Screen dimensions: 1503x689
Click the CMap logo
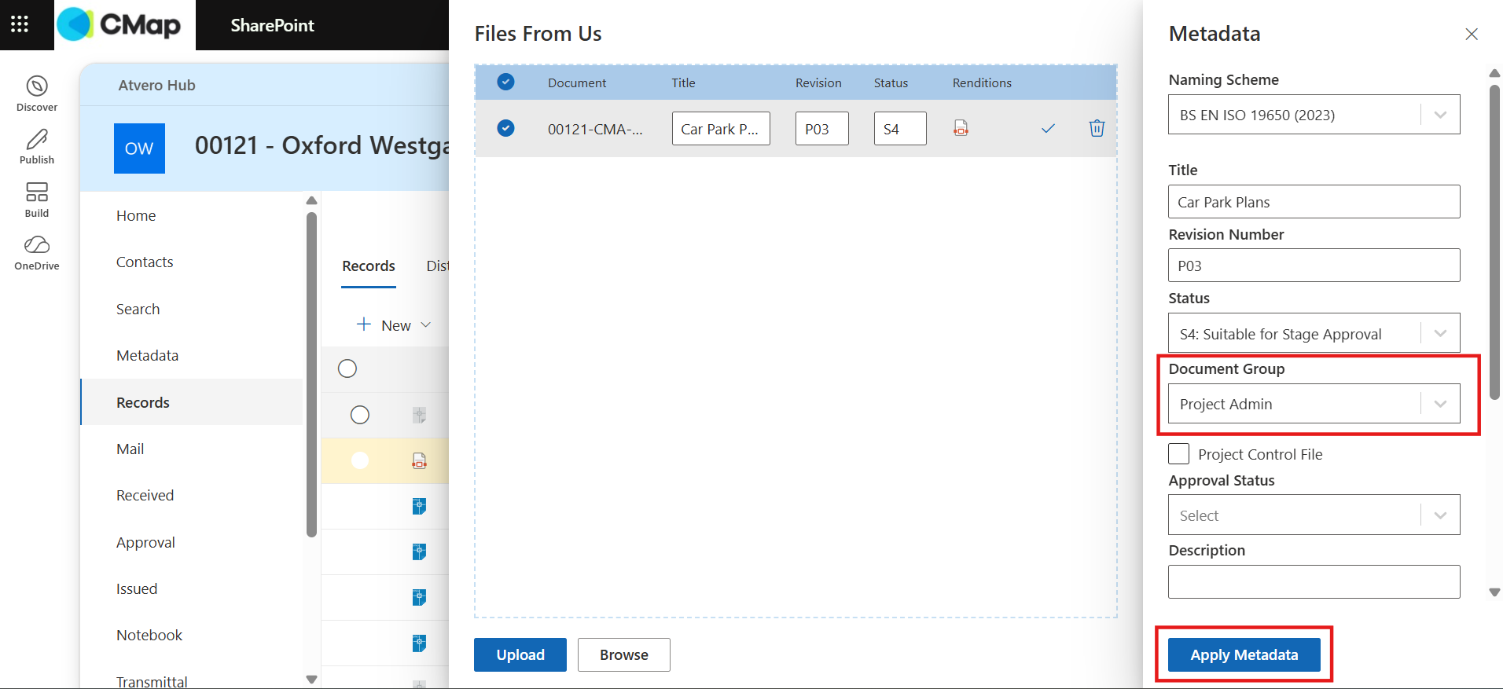point(119,25)
